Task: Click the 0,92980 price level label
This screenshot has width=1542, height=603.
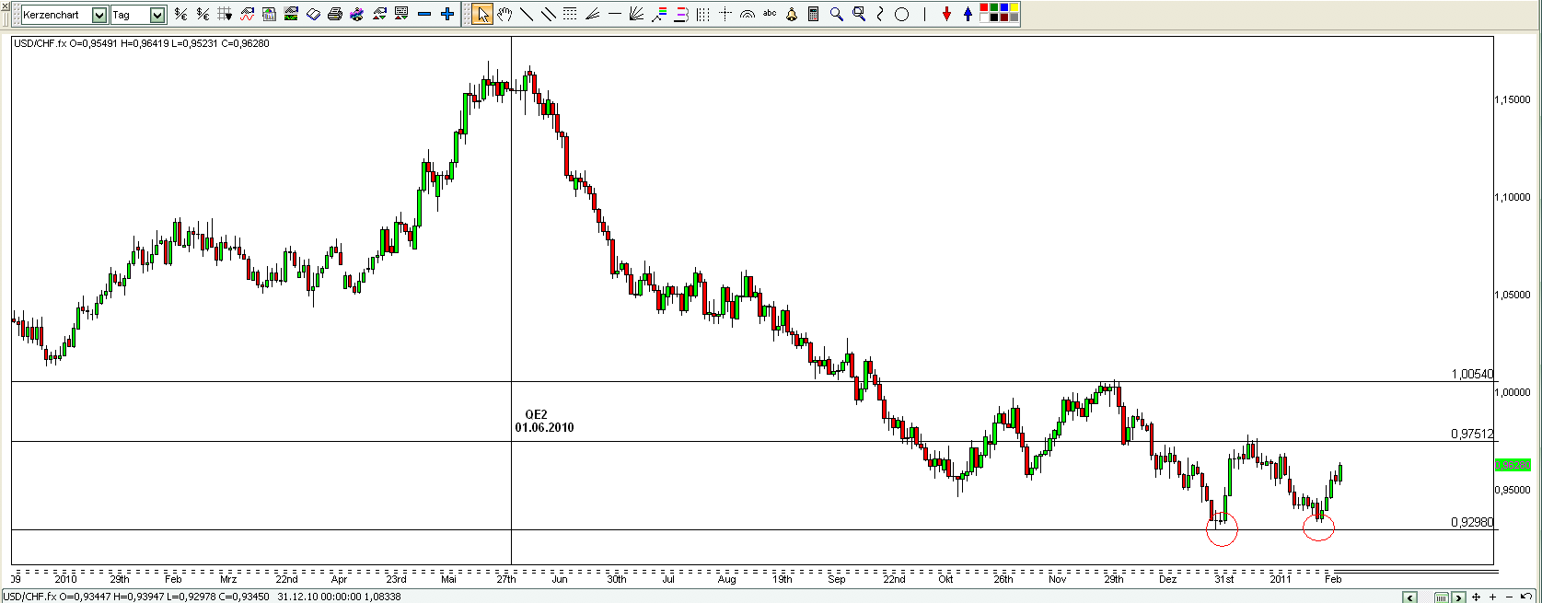Action: point(1472,522)
